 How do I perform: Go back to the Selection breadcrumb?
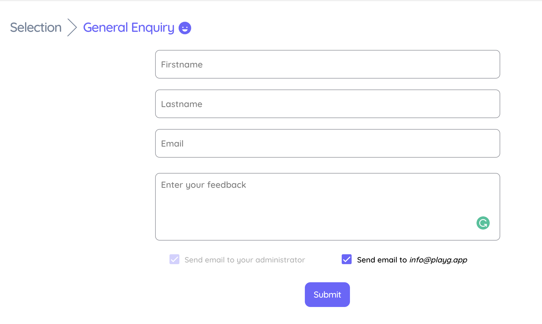pyautogui.click(x=36, y=27)
